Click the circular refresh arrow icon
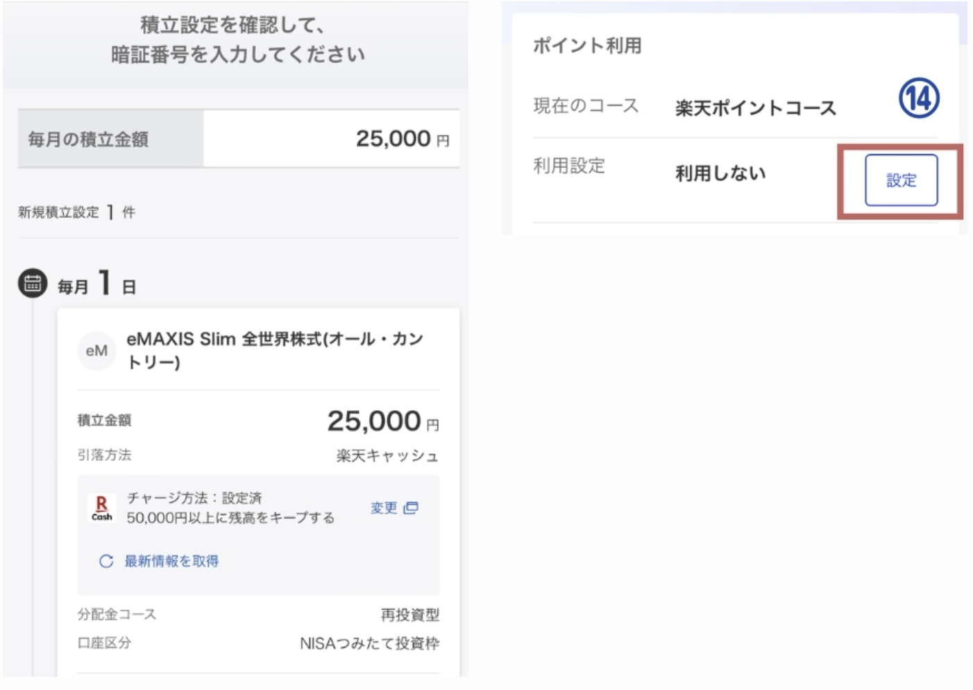Screen dimensions: 973x690 pos(106,561)
